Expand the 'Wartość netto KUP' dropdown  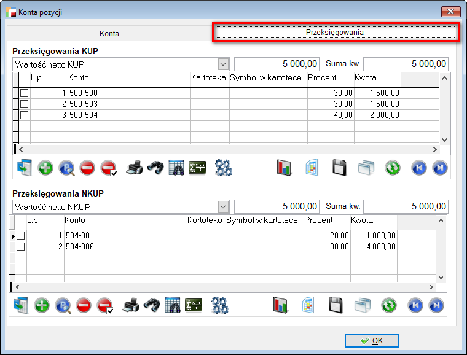tap(222, 64)
